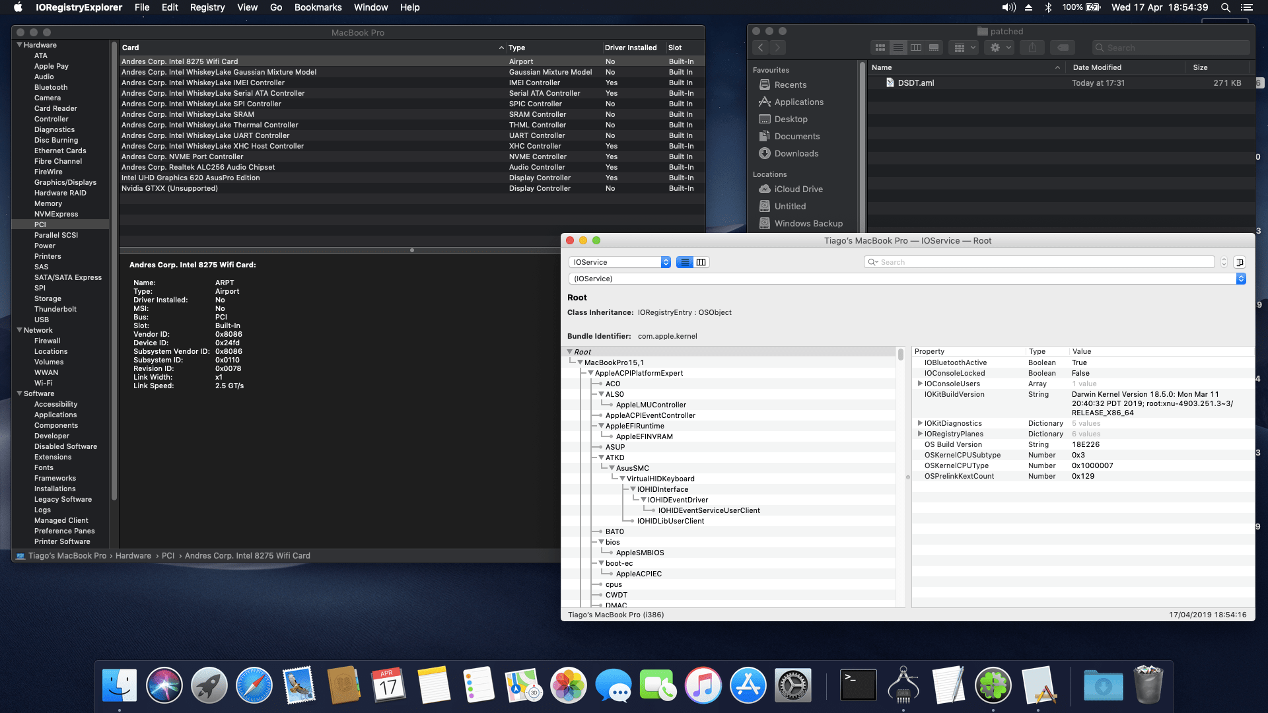
Task: Open Terminal from the Dock
Action: click(x=858, y=685)
